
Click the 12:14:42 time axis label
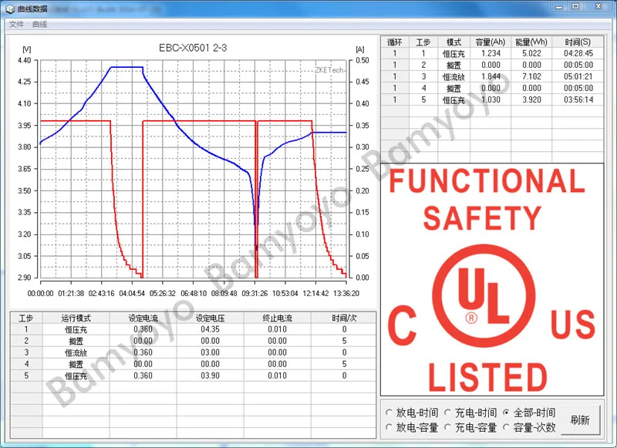315,294
